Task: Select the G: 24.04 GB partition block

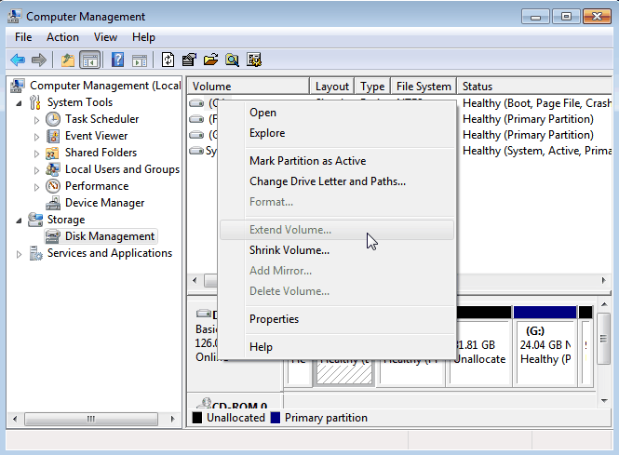Action: coord(545,346)
